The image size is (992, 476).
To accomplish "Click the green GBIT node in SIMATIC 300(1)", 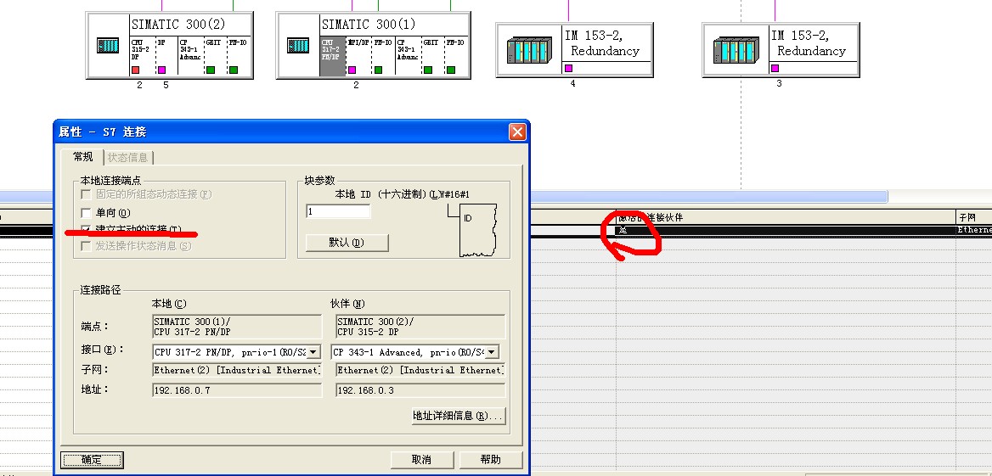I will [428, 70].
